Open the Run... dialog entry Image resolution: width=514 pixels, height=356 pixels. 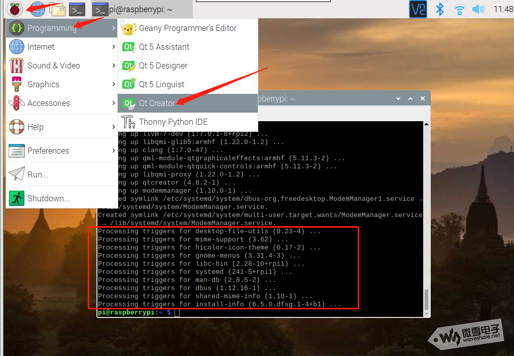pos(38,174)
